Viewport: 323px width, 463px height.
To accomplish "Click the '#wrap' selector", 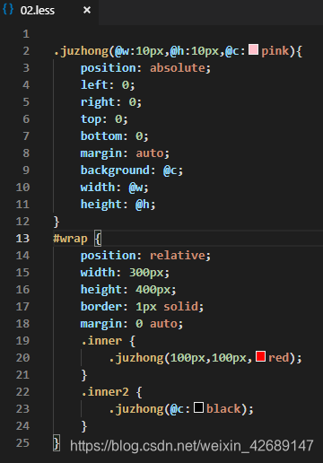I will [70, 239].
